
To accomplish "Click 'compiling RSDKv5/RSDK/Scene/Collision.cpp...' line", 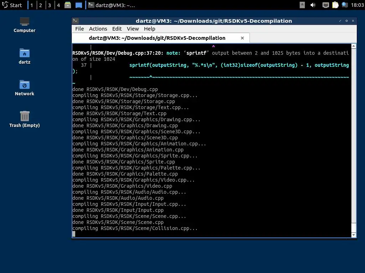I will point(135,228).
